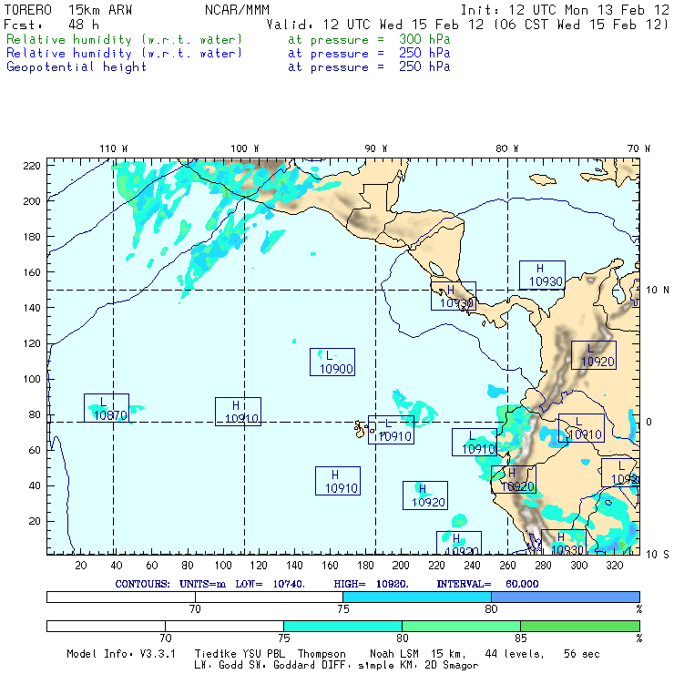Click the Galapagos Islands on the map
Image resolution: width=674 pixels, height=674 pixels.
[x=362, y=425]
